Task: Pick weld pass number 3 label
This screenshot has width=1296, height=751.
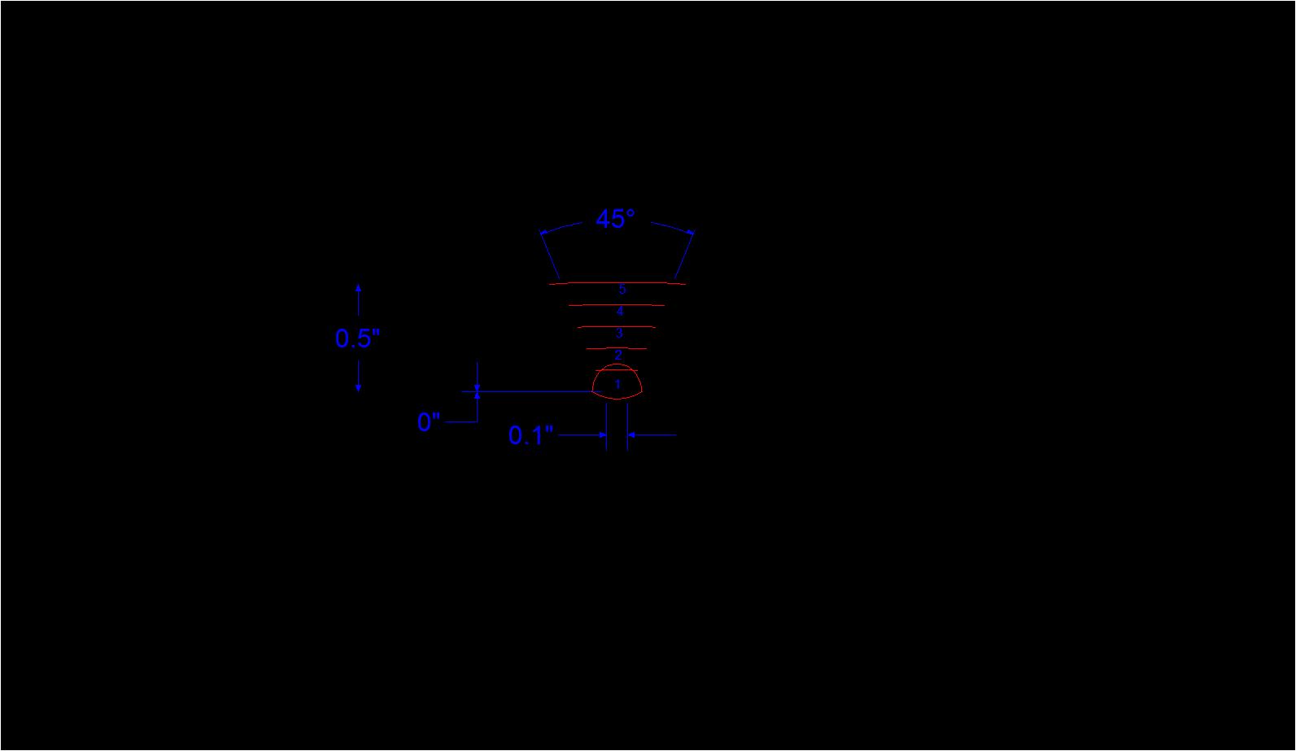Action: pos(619,334)
